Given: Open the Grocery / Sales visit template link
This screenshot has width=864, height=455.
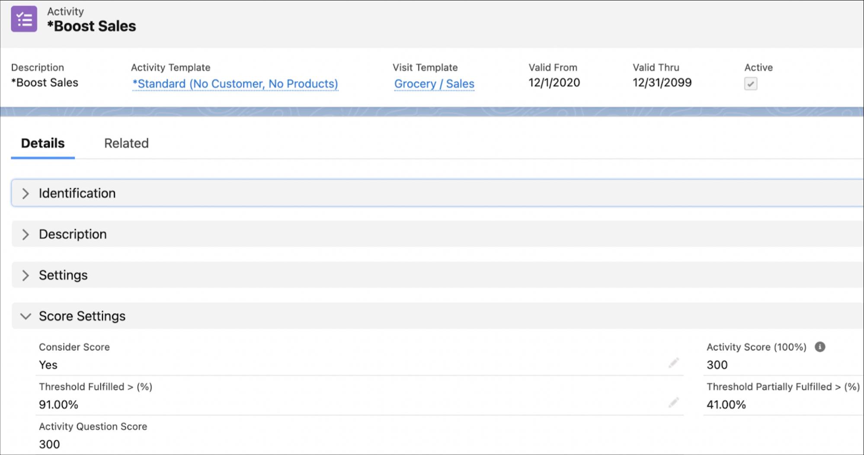Looking at the screenshot, I should (434, 83).
